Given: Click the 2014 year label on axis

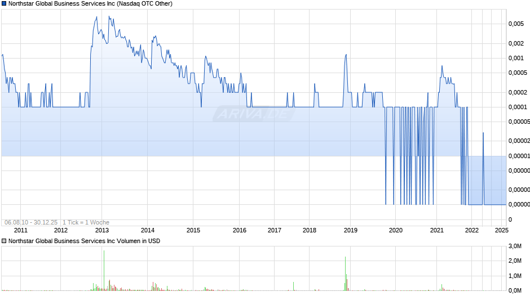Looking at the screenshot, I should tap(147, 230).
